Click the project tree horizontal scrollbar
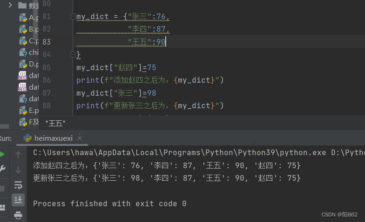 [5, 126]
